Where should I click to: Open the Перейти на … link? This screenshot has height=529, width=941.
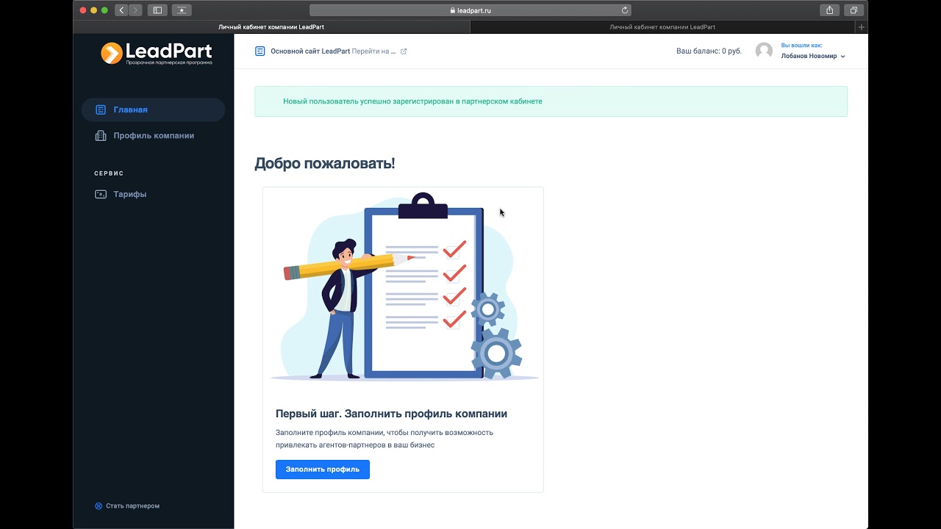point(373,51)
